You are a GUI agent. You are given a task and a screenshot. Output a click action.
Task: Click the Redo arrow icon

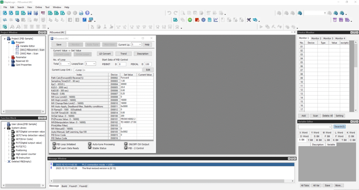point(175,13)
